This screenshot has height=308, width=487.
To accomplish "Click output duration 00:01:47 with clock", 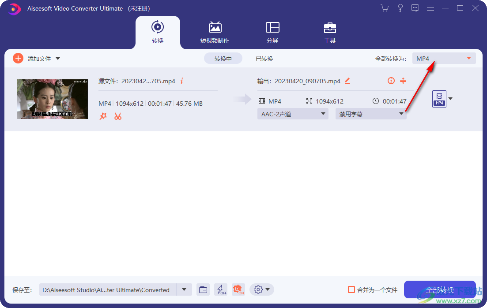I will pyautogui.click(x=389, y=101).
